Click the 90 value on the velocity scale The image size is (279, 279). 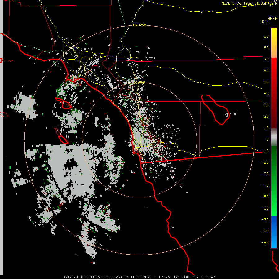point(266,36)
